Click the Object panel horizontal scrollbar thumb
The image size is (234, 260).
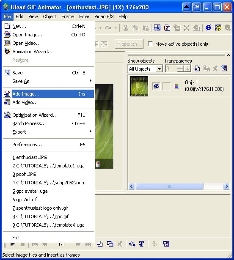(x=169, y=186)
